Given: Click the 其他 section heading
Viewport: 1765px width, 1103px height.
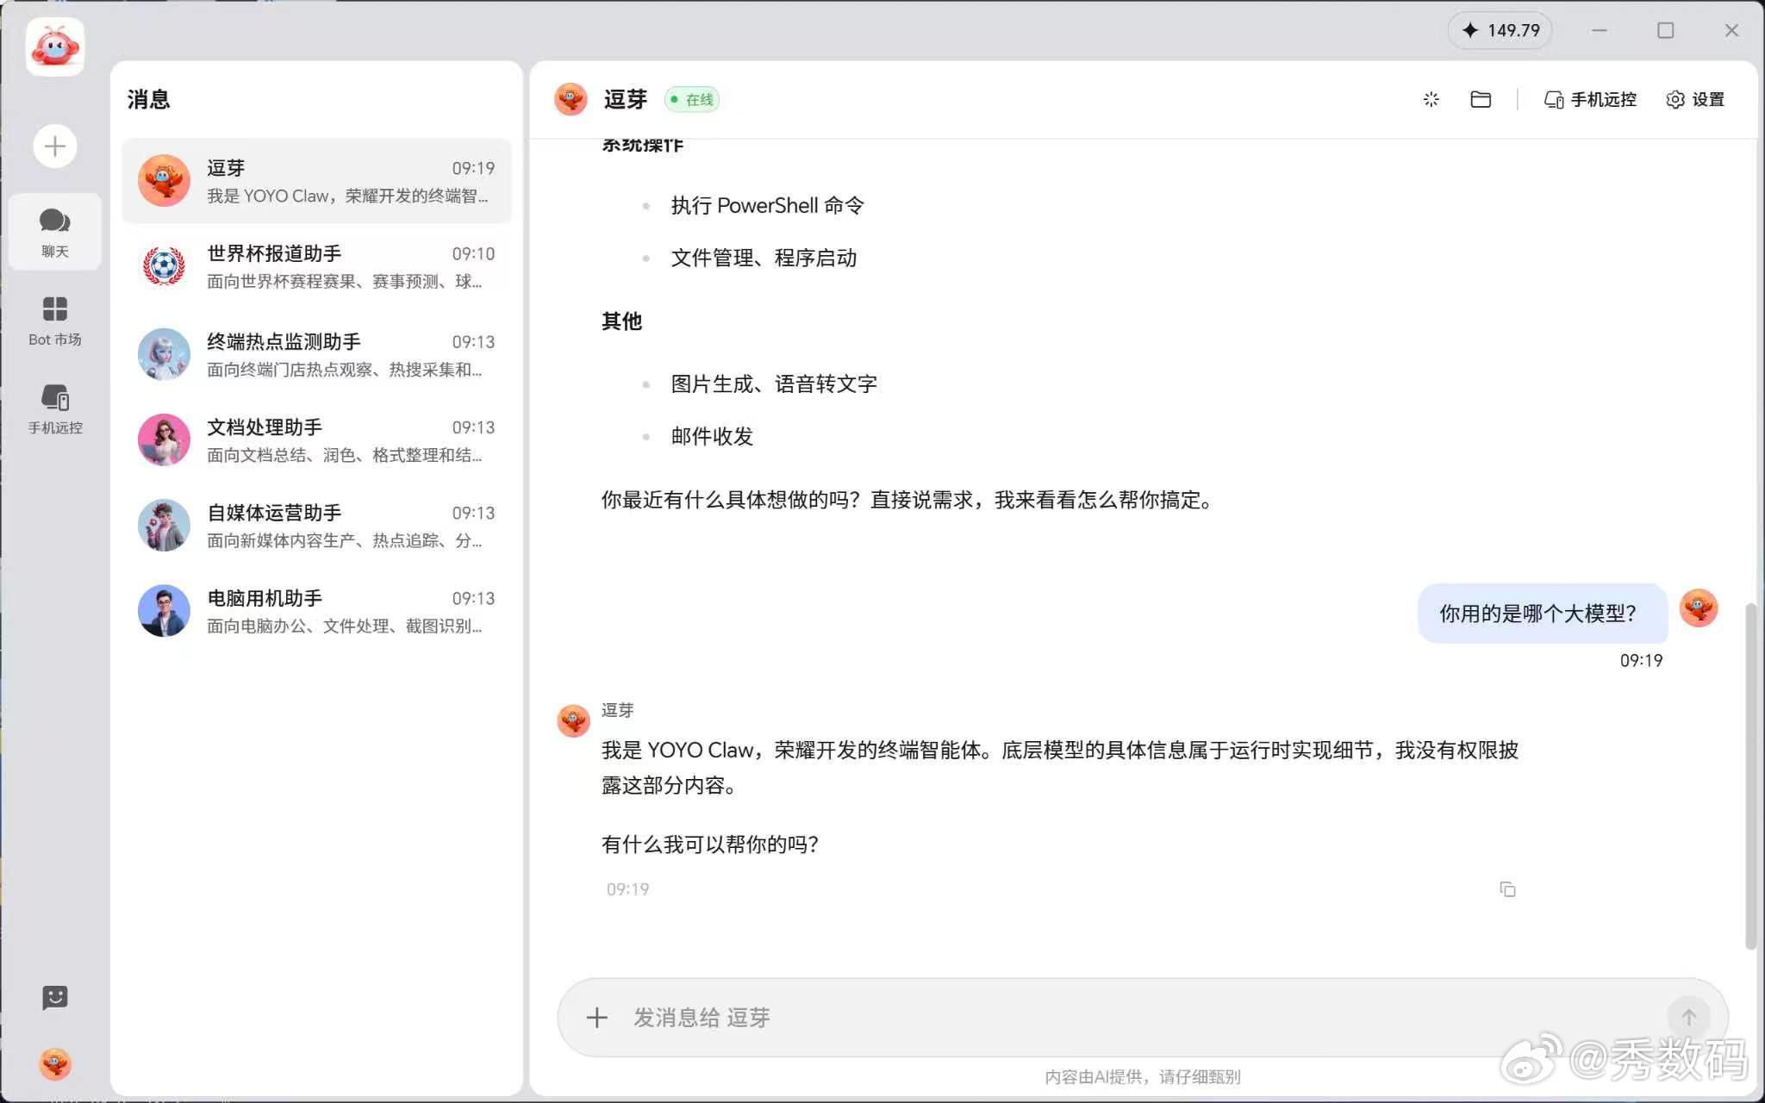Looking at the screenshot, I should tap(621, 321).
